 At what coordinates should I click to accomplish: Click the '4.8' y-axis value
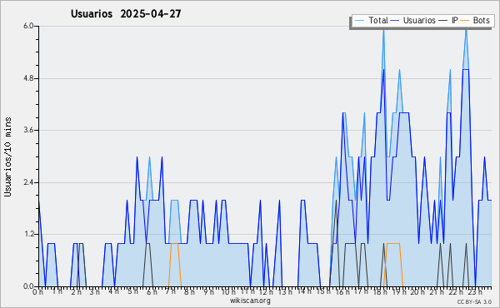pyautogui.click(x=28, y=78)
